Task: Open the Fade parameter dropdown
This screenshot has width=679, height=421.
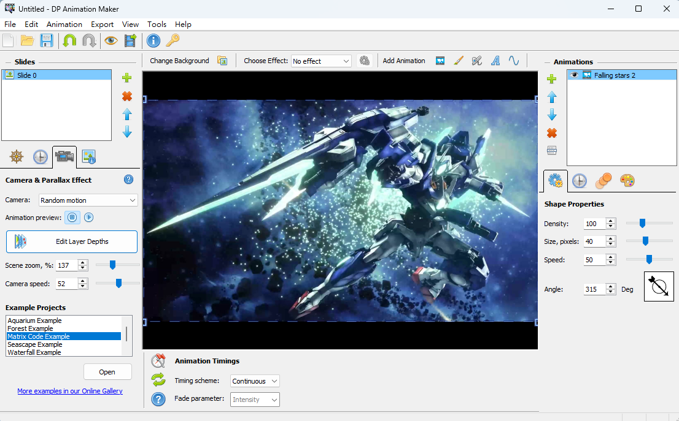Action: tap(274, 400)
